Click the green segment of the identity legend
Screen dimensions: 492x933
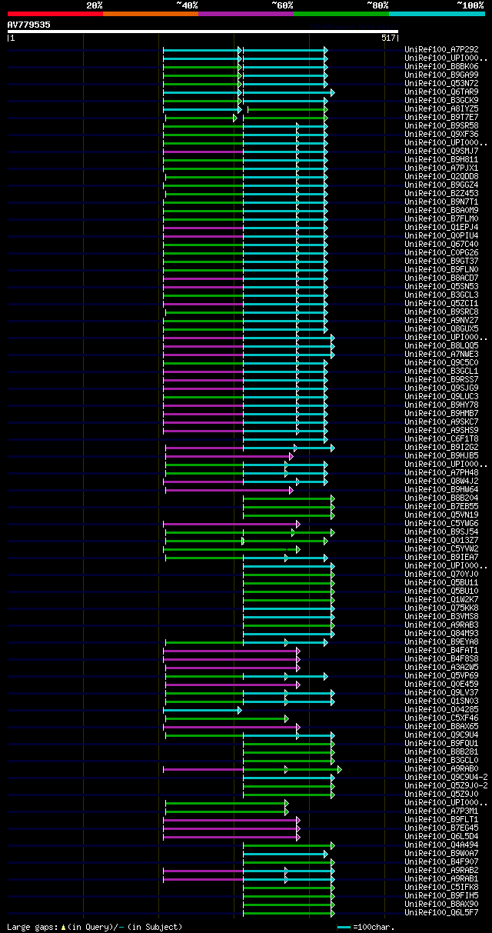(341, 13)
